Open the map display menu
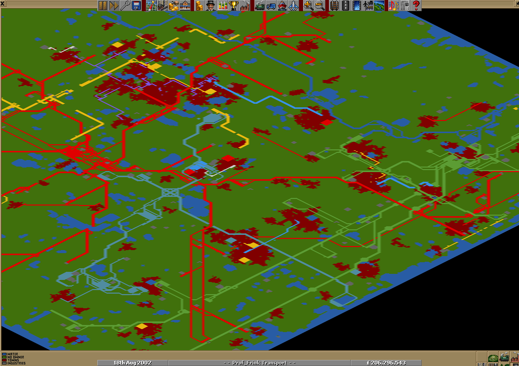This screenshot has height=366, width=519. [151, 5]
